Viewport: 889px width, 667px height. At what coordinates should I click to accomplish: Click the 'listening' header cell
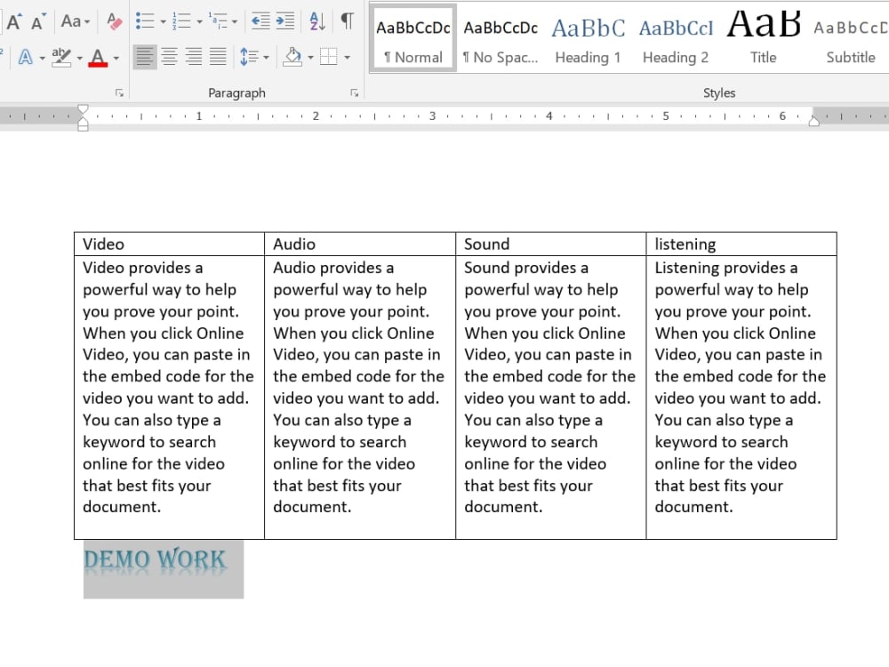point(741,244)
